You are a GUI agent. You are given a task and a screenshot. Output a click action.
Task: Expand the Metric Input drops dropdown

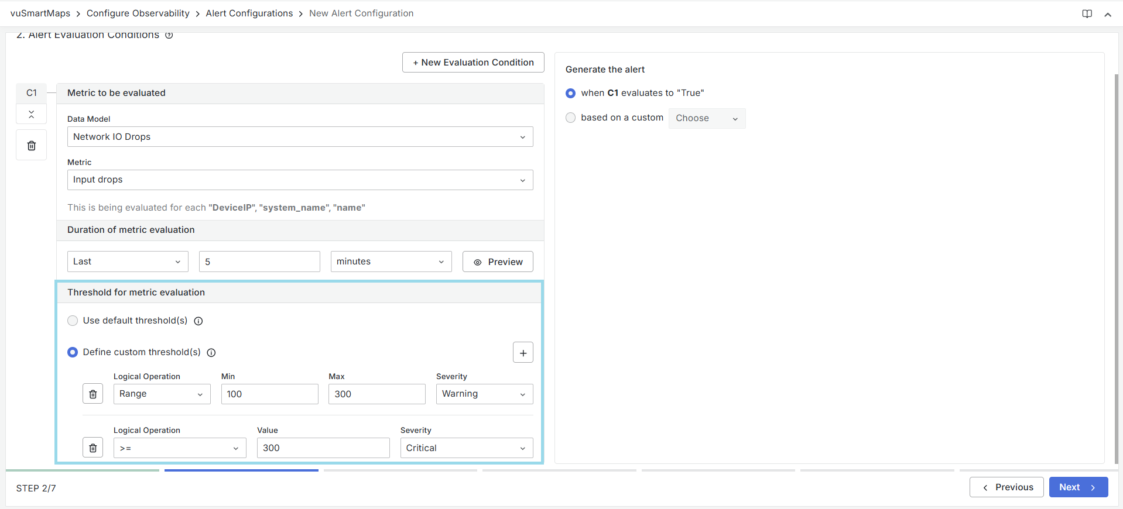300,180
